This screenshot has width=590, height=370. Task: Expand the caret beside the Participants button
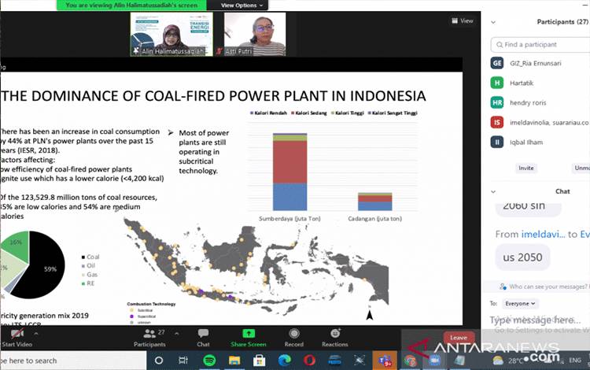tap(176, 334)
